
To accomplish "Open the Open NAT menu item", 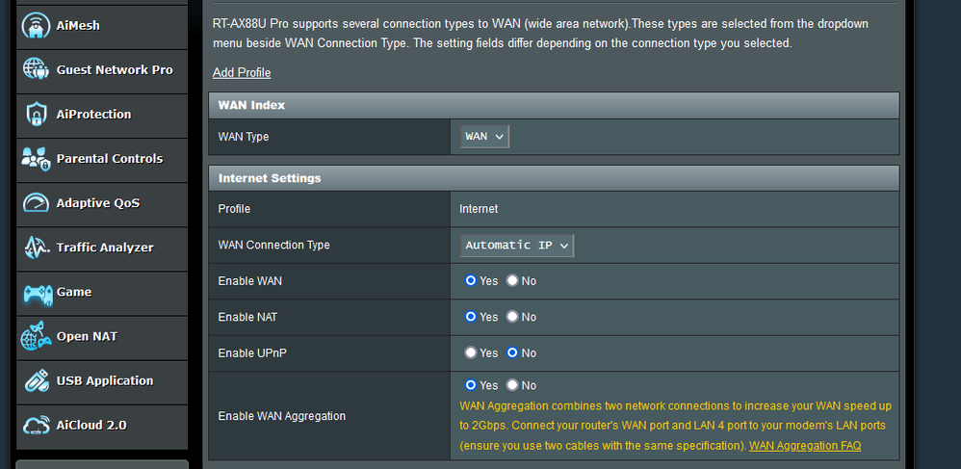I will (x=87, y=336).
